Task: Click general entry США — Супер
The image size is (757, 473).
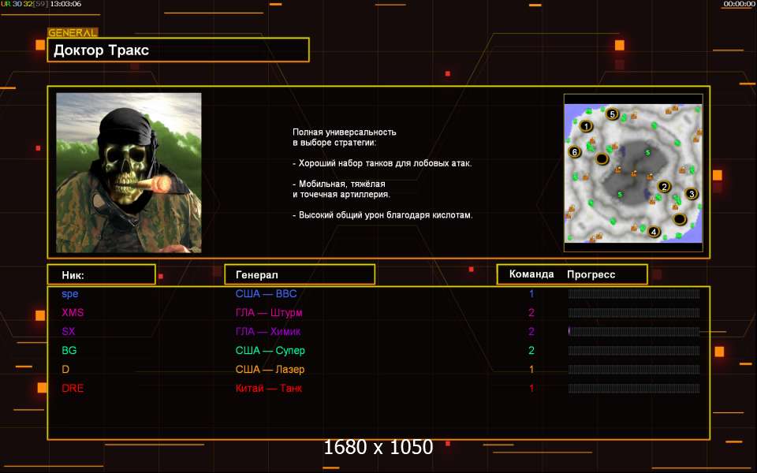Action: click(x=270, y=350)
